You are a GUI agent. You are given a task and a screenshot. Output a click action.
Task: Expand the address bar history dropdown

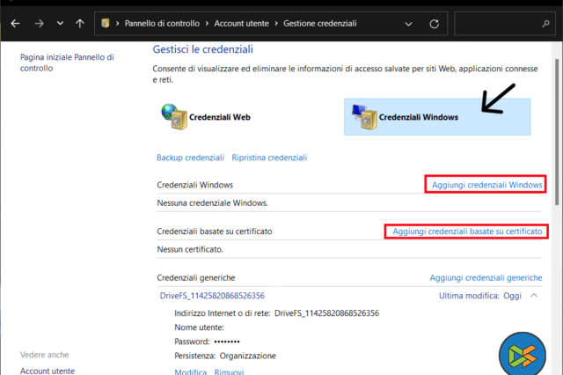(408, 24)
